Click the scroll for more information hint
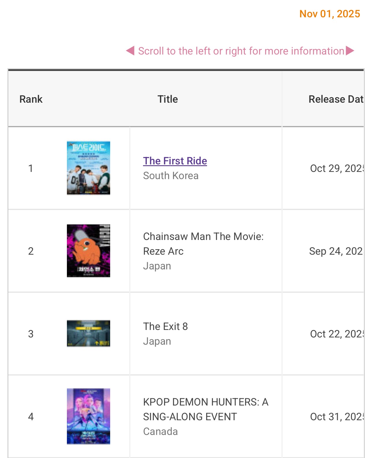The image size is (372, 458). (x=241, y=51)
